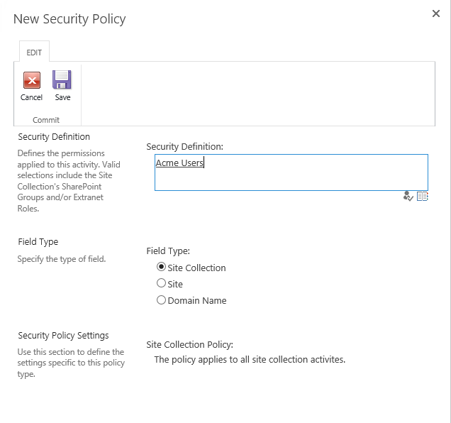Click inside the Security Definition text box

tap(291, 179)
